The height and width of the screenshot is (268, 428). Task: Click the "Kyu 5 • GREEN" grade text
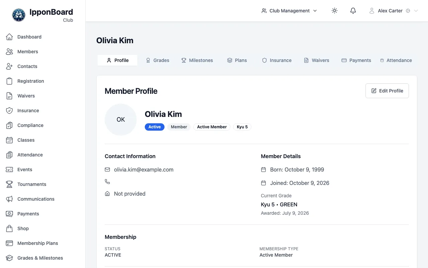click(x=279, y=204)
